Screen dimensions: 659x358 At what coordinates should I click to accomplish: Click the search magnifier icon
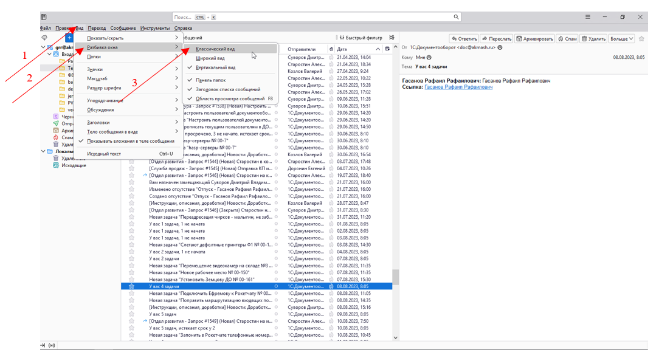[456, 17]
